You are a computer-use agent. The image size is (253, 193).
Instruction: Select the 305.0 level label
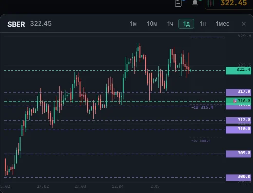pos(238,153)
